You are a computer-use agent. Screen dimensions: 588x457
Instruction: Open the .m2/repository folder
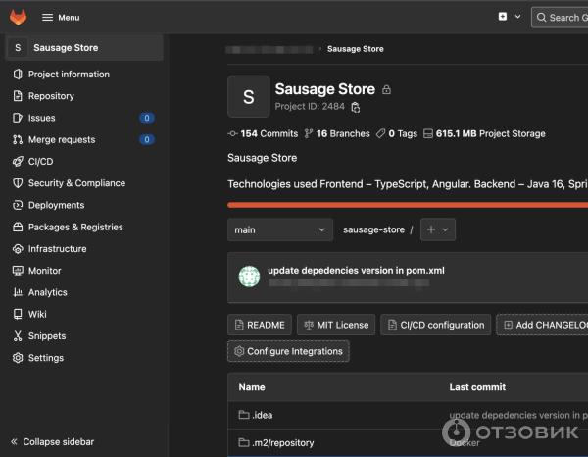[x=283, y=442]
